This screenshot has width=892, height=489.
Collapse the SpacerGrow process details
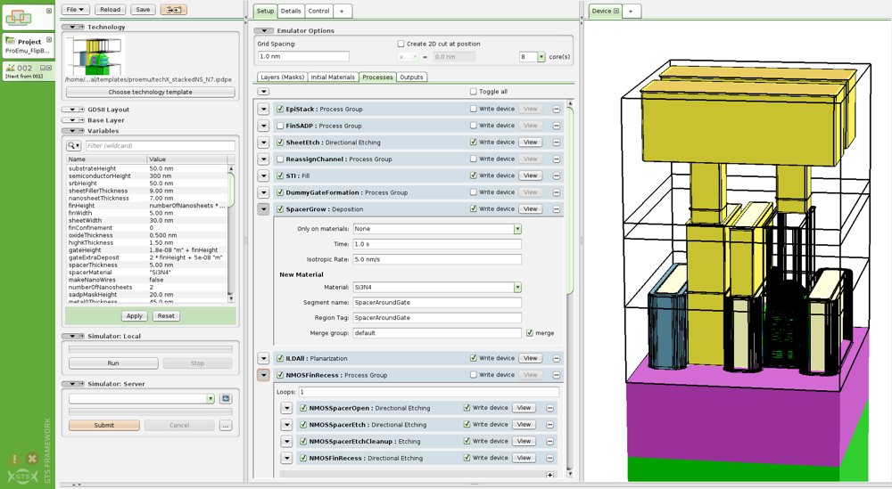[263, 209]
